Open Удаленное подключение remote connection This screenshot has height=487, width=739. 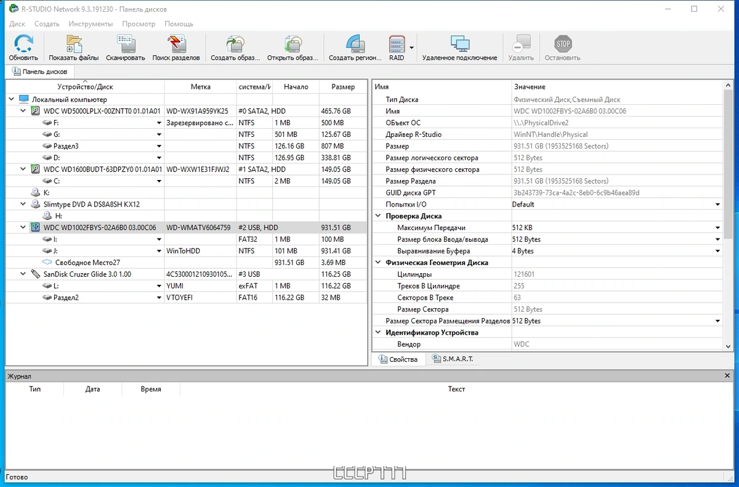459,44
